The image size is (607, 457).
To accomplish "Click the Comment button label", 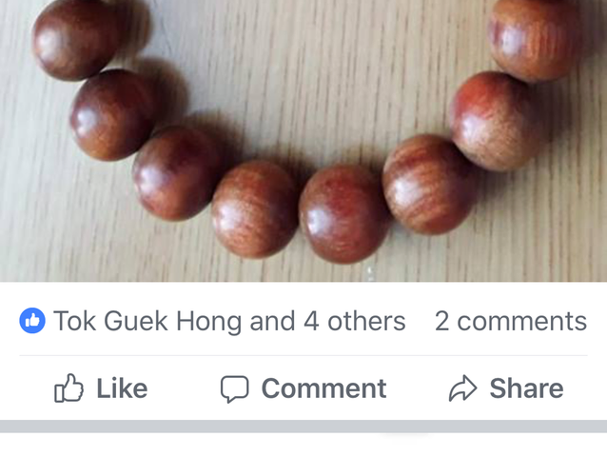I will 324,388.
